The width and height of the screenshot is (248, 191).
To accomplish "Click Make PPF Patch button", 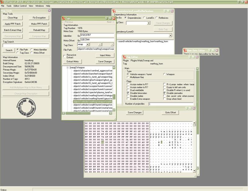I will tap(39, 24).
